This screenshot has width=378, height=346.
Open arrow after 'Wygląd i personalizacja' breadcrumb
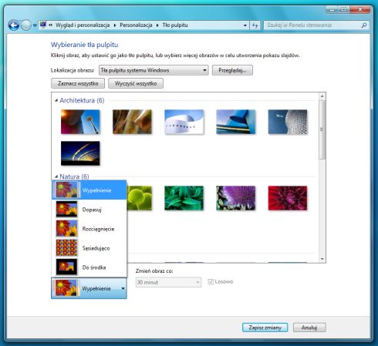115,25
